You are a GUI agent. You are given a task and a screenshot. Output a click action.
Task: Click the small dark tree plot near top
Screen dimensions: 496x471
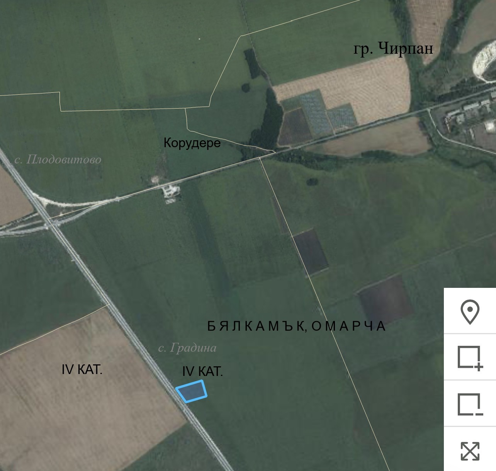[252, 64]
